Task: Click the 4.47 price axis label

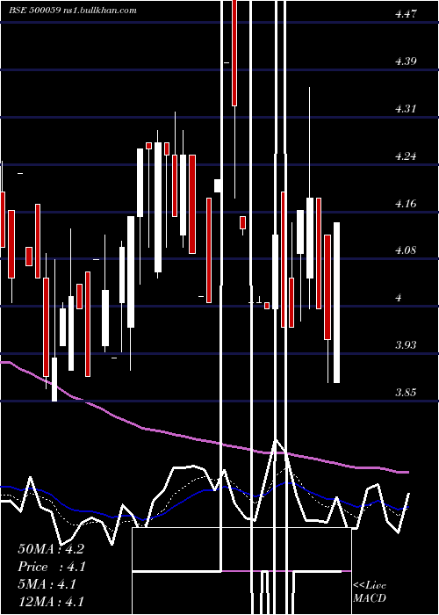Action: pyautogui.click(x=406, y=15)
